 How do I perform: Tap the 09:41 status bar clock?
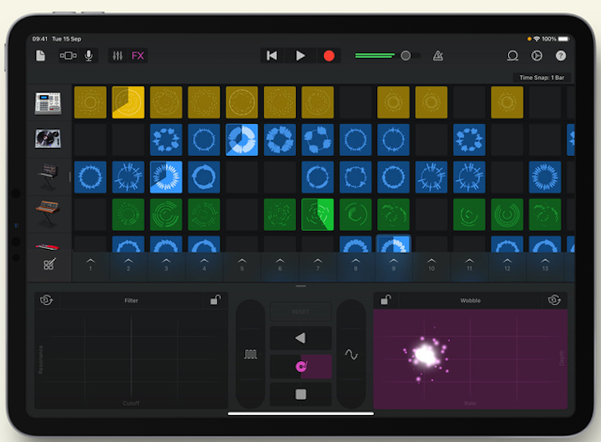coord(40,39)
